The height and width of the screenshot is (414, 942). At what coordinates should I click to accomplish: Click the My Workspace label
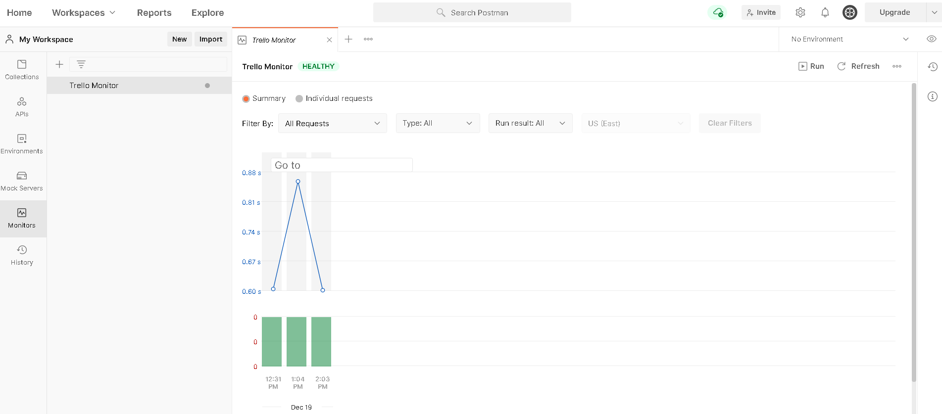coord(46,40)
